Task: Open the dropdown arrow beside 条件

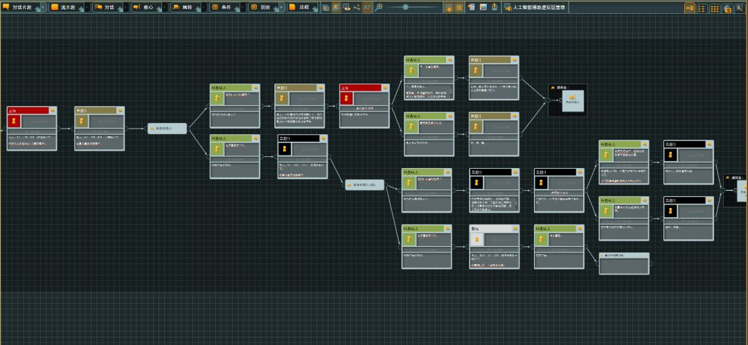Action: pos(243,7)
